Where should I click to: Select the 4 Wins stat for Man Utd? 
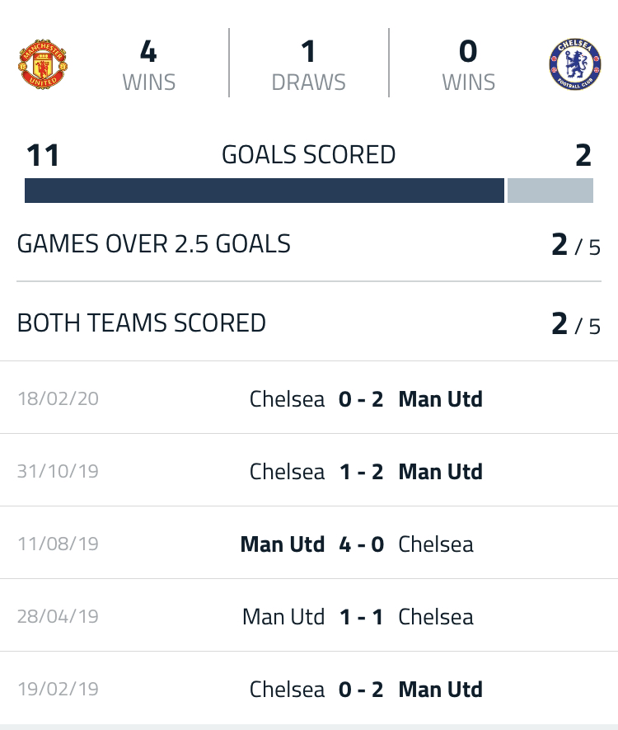click(x=149, y=64)
